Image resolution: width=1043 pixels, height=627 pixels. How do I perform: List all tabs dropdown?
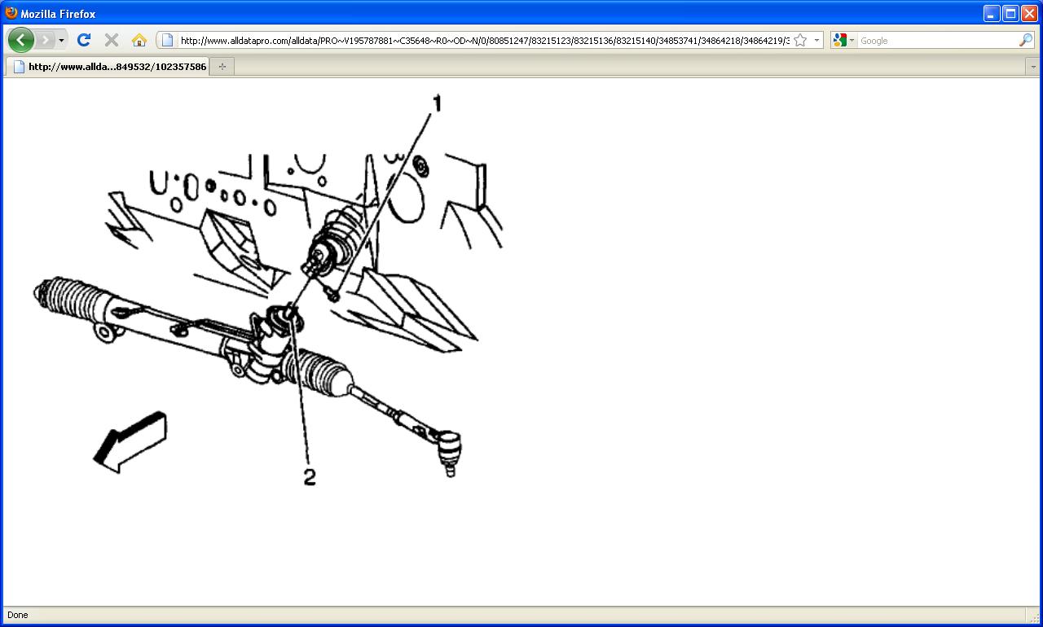(x=1032, y=67)
